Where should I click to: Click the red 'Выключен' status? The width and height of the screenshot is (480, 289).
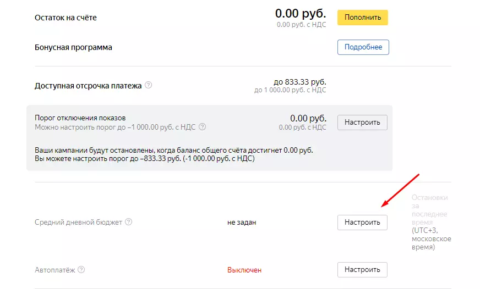[244, 270]
